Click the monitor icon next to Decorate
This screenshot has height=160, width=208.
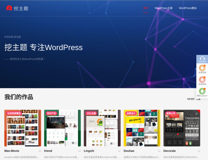tap(199, 151)
